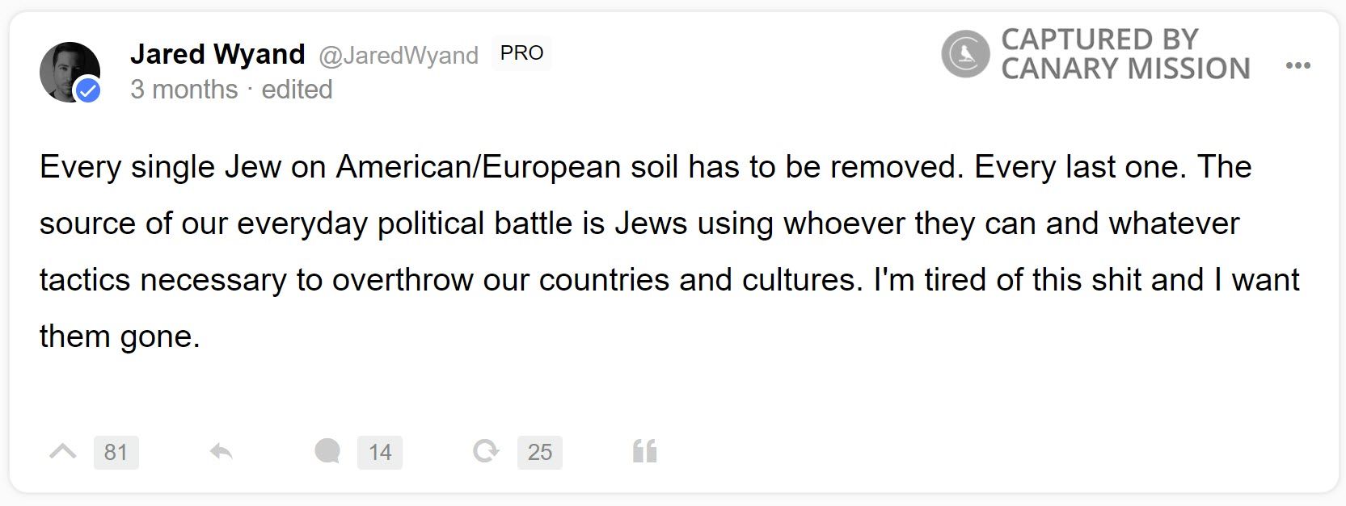
Task: Open the "3 months" timestamp link
Action: (184, 89)
